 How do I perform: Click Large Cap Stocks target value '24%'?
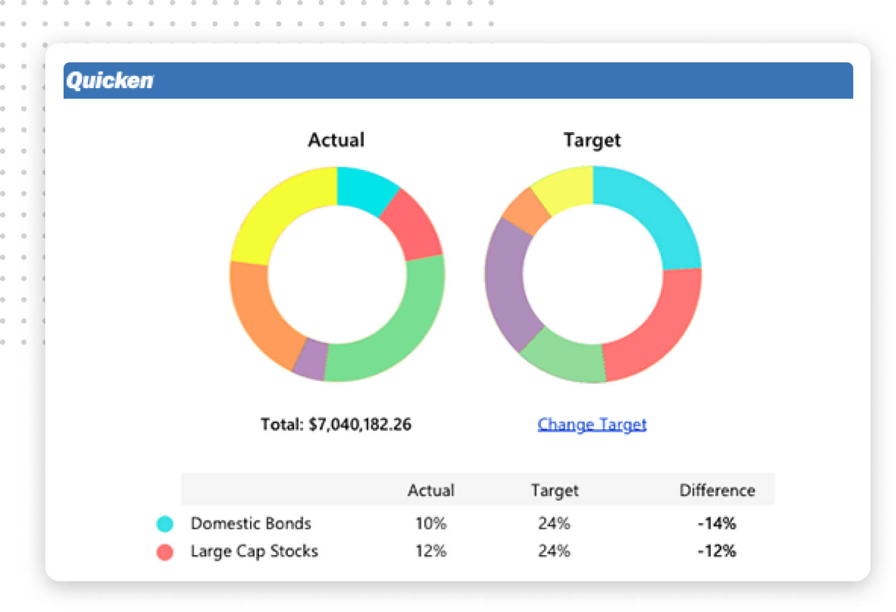(x=554, y=551)
